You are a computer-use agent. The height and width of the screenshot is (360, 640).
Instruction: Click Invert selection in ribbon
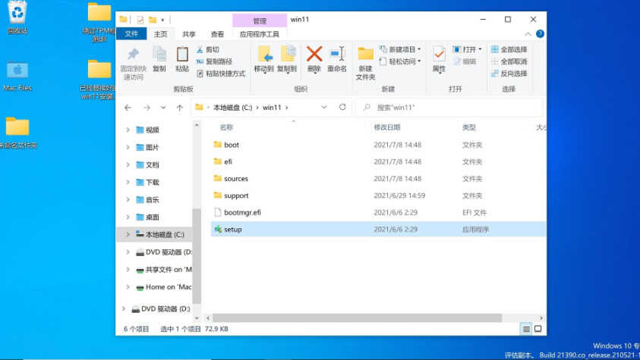click(x=509, y=74)
